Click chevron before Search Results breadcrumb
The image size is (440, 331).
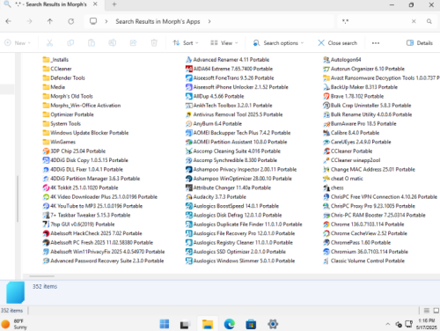106,21
